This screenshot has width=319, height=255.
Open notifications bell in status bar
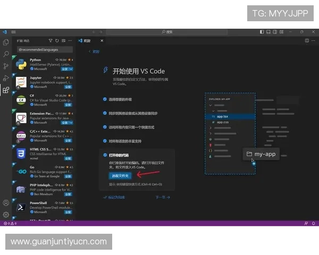pos(314,223)
